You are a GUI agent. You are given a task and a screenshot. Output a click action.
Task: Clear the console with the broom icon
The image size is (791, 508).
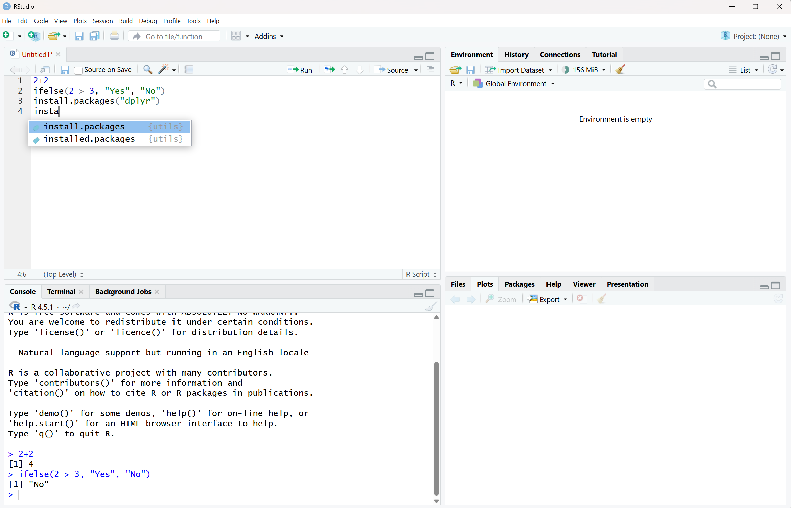pyautogui.click(x=431, y=307)
